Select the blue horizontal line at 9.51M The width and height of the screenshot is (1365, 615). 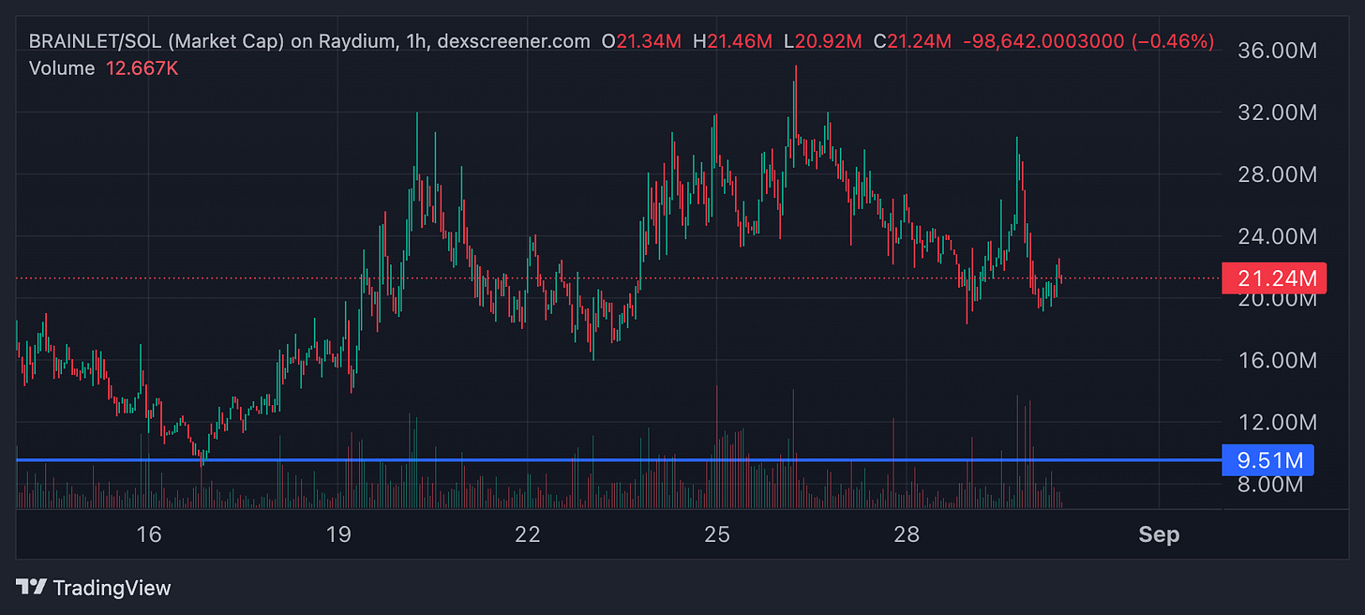point(619,460)
